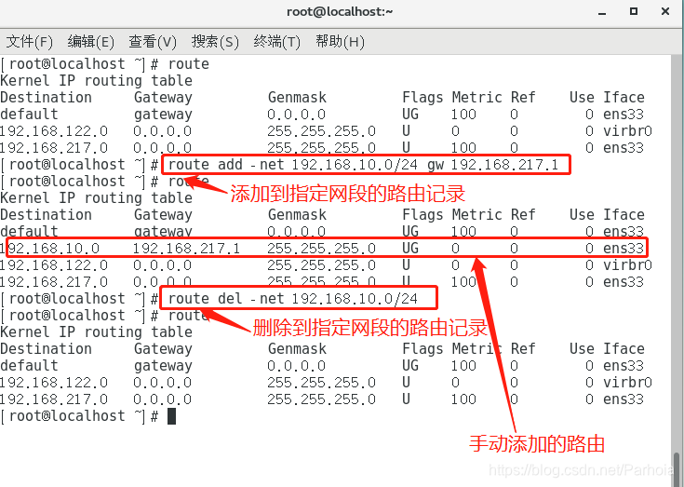Click the root@localhost:~ title bar text
Viewport: 684px width, 487px height.
tap(340, 11)
